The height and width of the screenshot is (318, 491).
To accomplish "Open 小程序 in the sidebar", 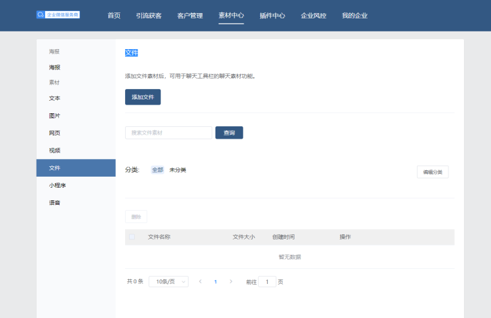I will tap(58, 185).
